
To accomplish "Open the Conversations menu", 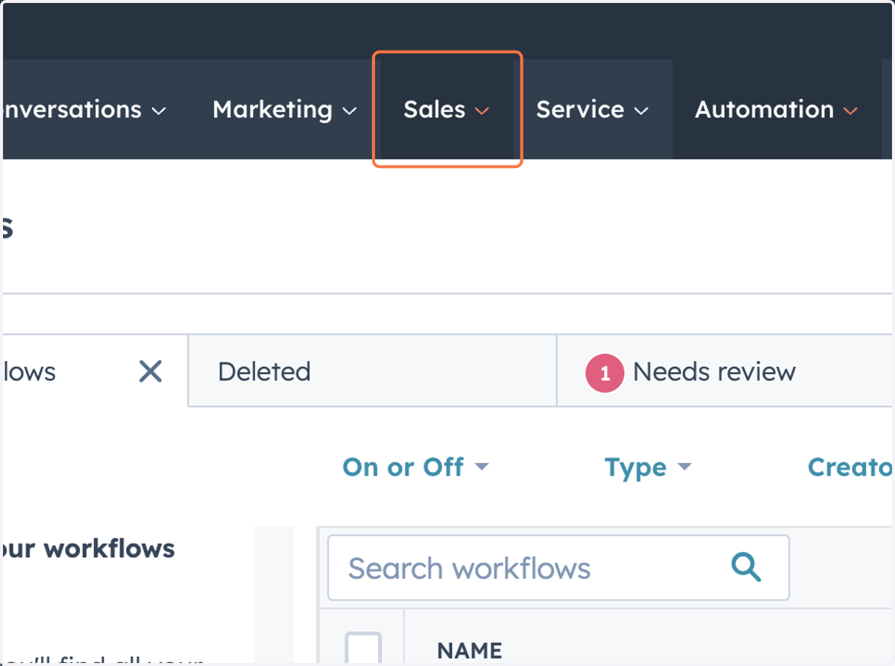I will tap(83, 110).
